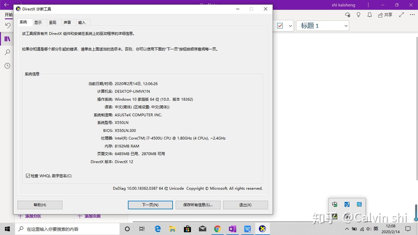This screenshot has height=235, width=418.
Task: Click OneNote cloud sync status icon
Action: coord(347,15)
